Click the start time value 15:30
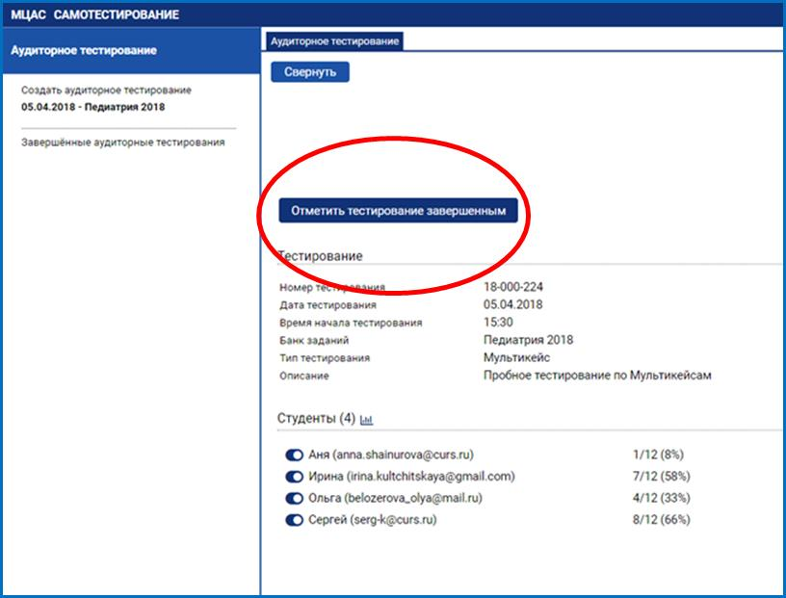 coord(498,322)
